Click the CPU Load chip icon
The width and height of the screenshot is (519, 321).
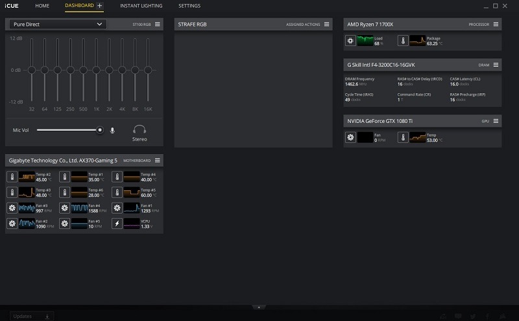(x=350, y=41)
